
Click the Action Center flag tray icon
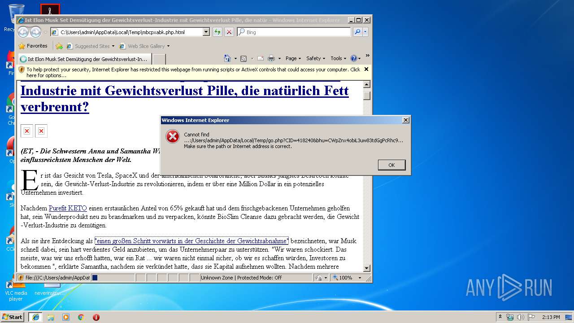[x=531, y=317]
